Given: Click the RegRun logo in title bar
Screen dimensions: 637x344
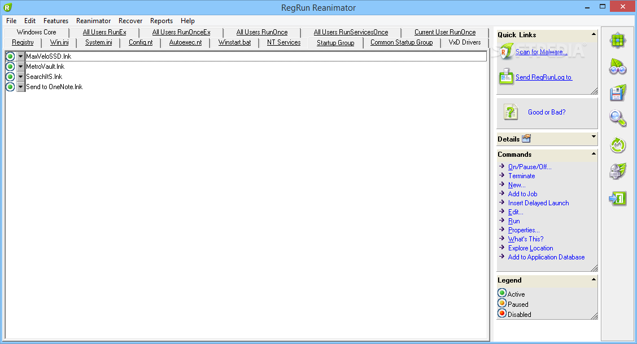Looking at the screenshot, I should [x=8, y=7].
